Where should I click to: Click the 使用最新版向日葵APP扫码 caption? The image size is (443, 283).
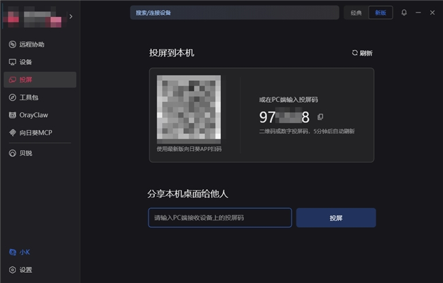189,149
